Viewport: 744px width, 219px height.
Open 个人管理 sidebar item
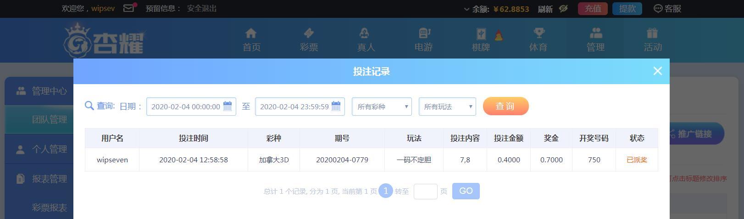[39, 149]
